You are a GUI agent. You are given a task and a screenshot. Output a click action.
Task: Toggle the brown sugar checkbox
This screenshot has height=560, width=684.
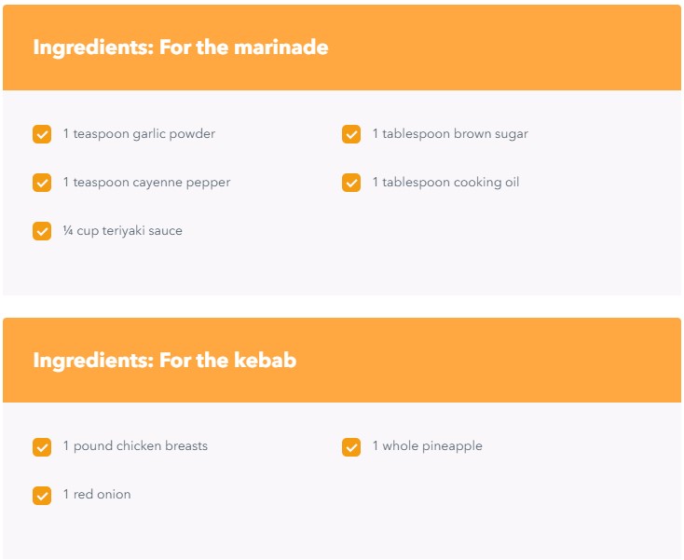351,134
